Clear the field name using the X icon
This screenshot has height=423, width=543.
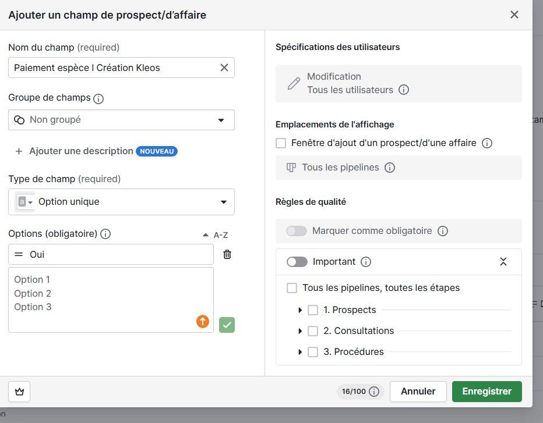(224, 67)
